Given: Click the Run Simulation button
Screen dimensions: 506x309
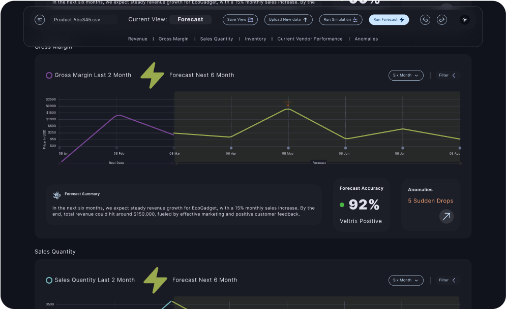Looking at the screenshot, I should 340,20.
